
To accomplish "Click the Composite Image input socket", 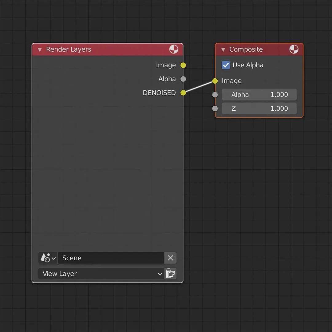I will [x=215, y=81].
